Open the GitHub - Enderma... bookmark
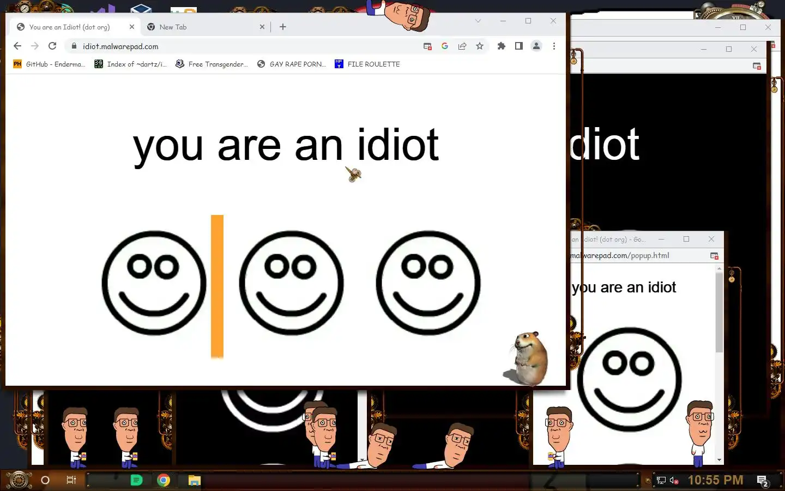 click(49, 64)
